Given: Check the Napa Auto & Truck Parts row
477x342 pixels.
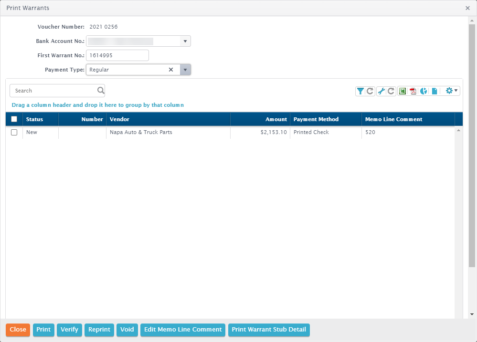Looking at the screenshot, I should tap(14, 133).
